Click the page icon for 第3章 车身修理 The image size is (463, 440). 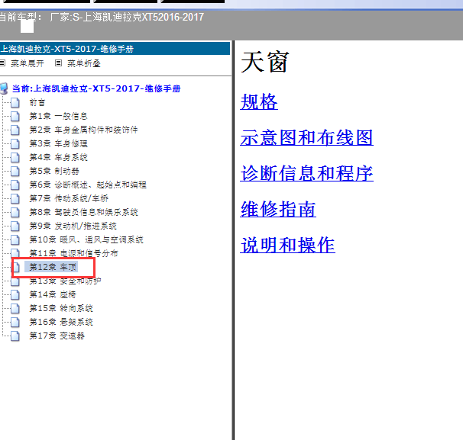click(x=15, y=144)
